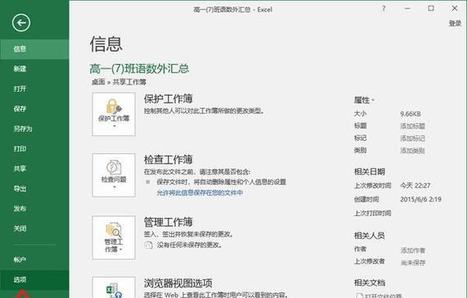Click the 2015/6/6 2:19 creation date
Image resolution: width=467 pixels, height=298 pixels.
point(421,199)
